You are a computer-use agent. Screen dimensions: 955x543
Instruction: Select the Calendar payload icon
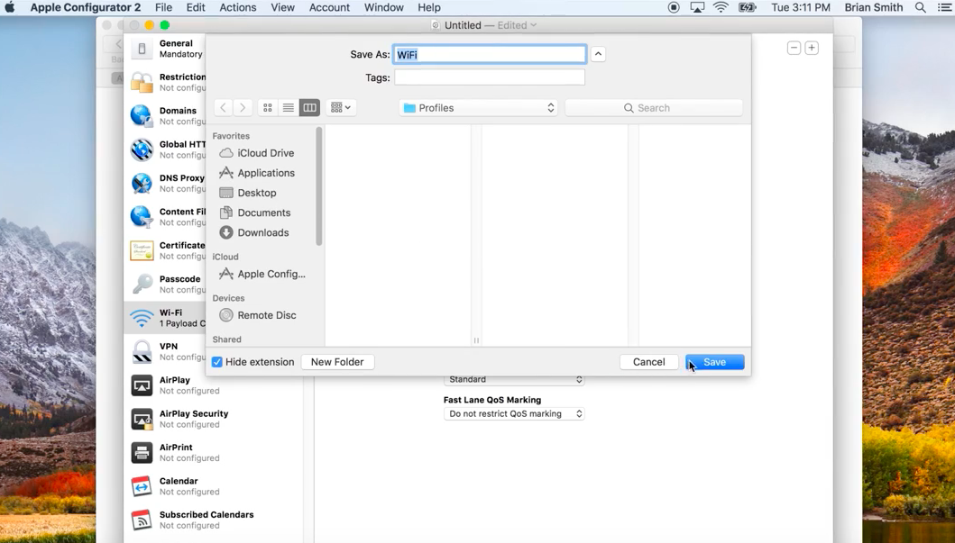point(142,486)
